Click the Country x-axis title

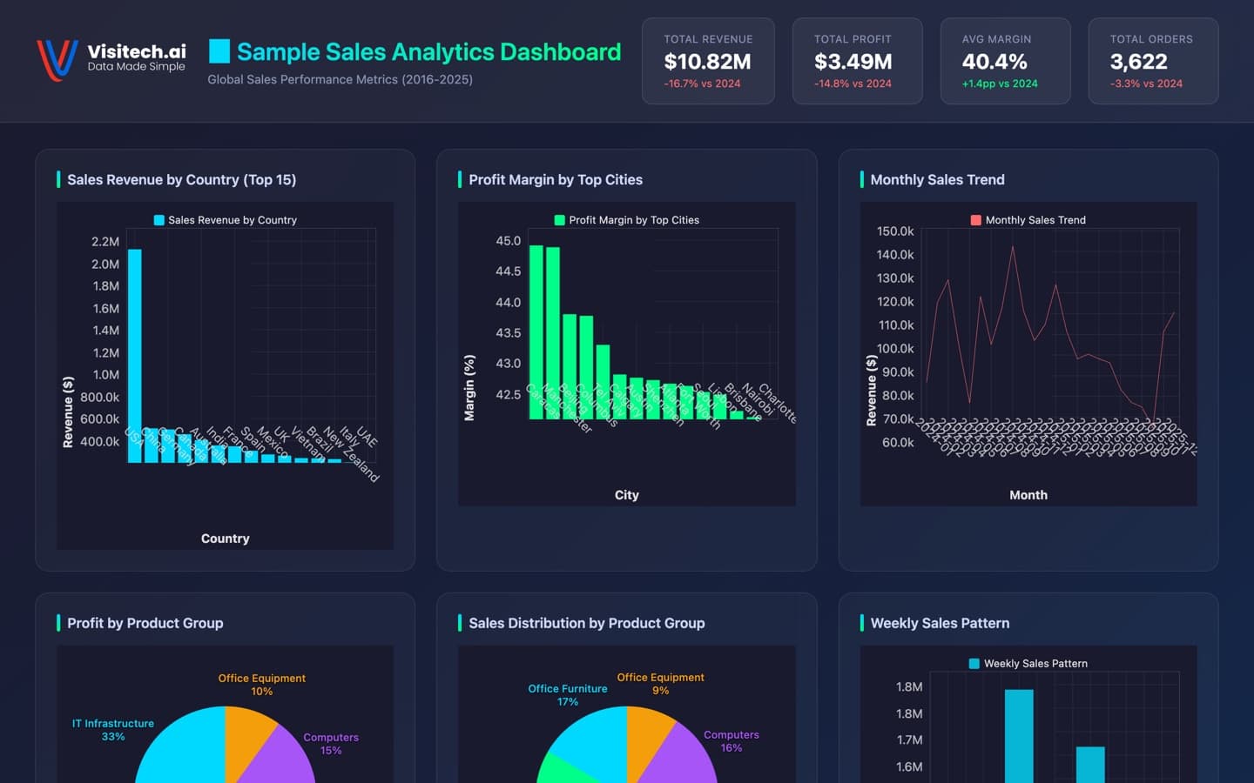(226, 539)
